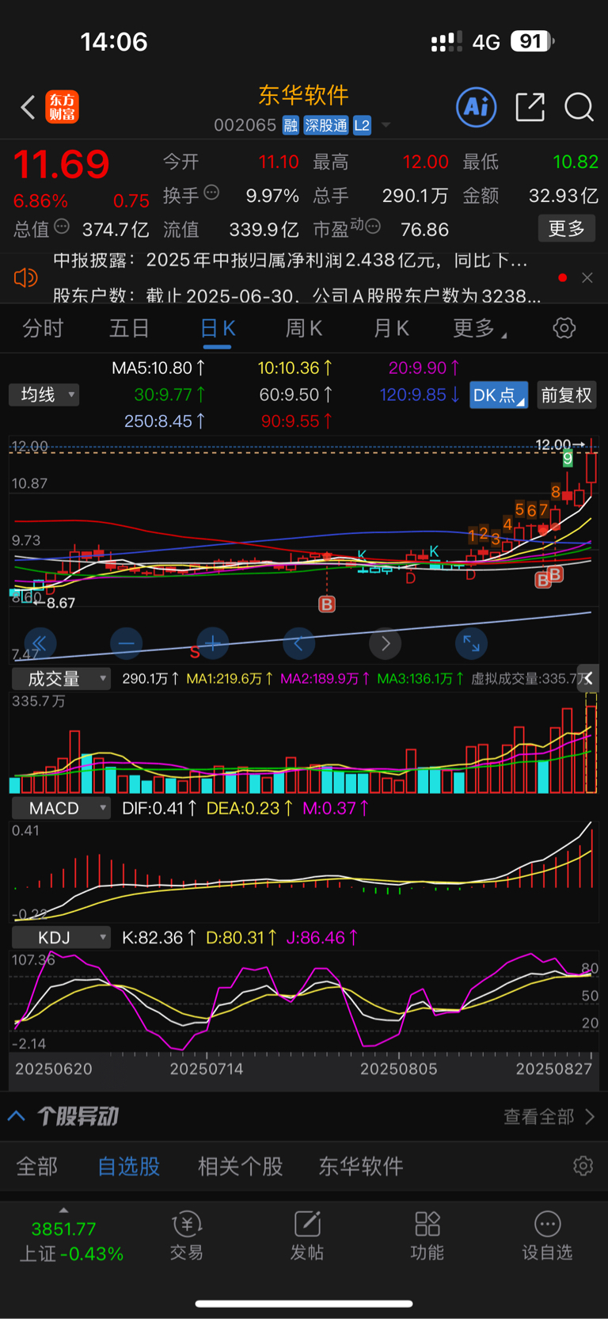Tap the move right chevron button

385,643
